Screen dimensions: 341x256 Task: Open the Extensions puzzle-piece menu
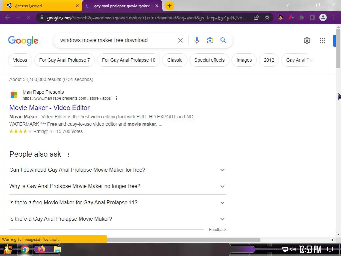click(x=302, y=17)
